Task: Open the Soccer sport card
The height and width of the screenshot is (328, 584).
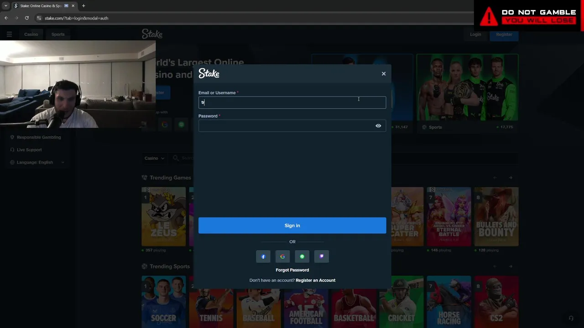Action: (x=164, y=302)
